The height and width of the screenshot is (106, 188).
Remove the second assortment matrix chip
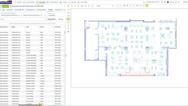[41, 15]
